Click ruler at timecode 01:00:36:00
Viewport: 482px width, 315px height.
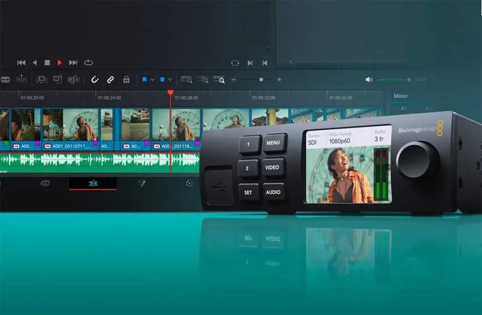point(341,97)
